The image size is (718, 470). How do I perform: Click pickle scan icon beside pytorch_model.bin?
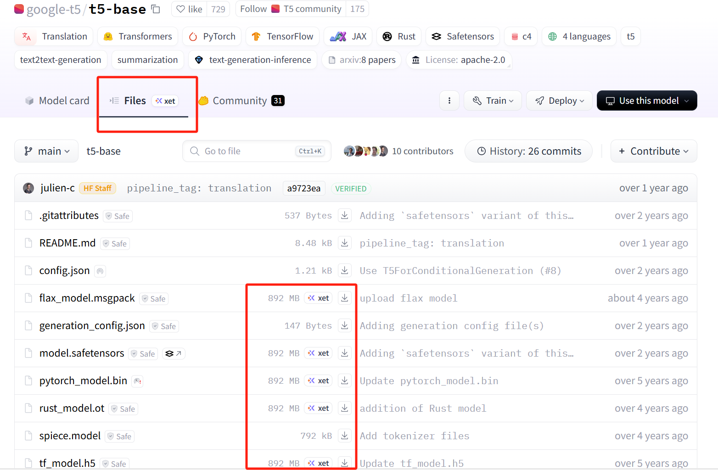pyautogui.click(x=137, y=381)
